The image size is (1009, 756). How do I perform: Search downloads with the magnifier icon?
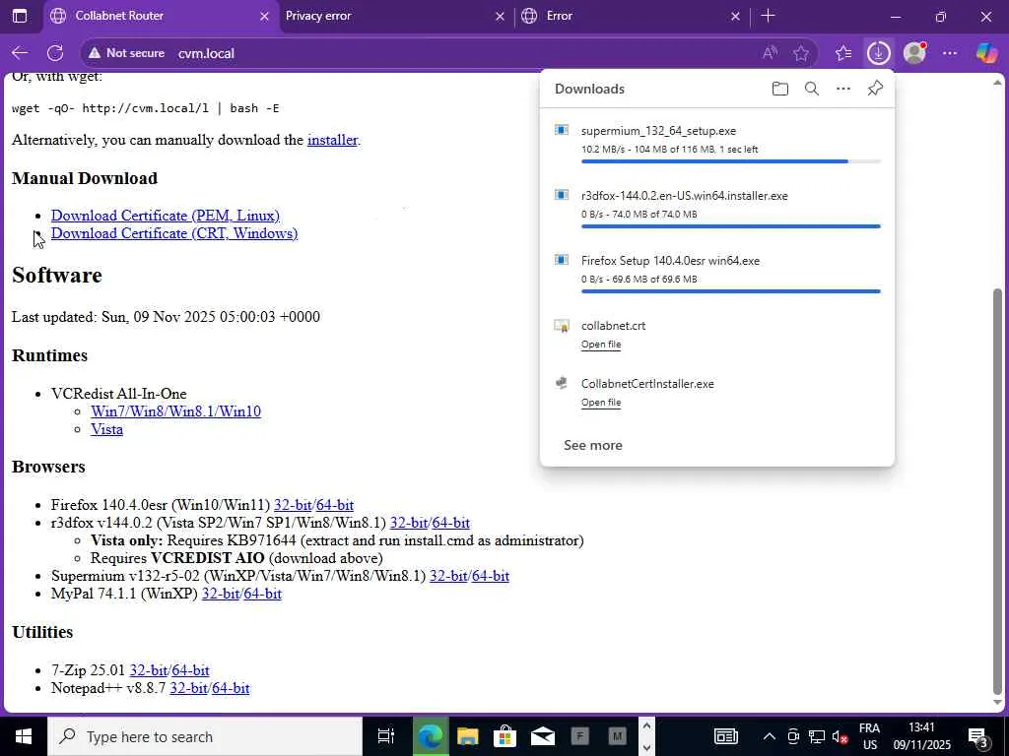[x=812, y=89]
